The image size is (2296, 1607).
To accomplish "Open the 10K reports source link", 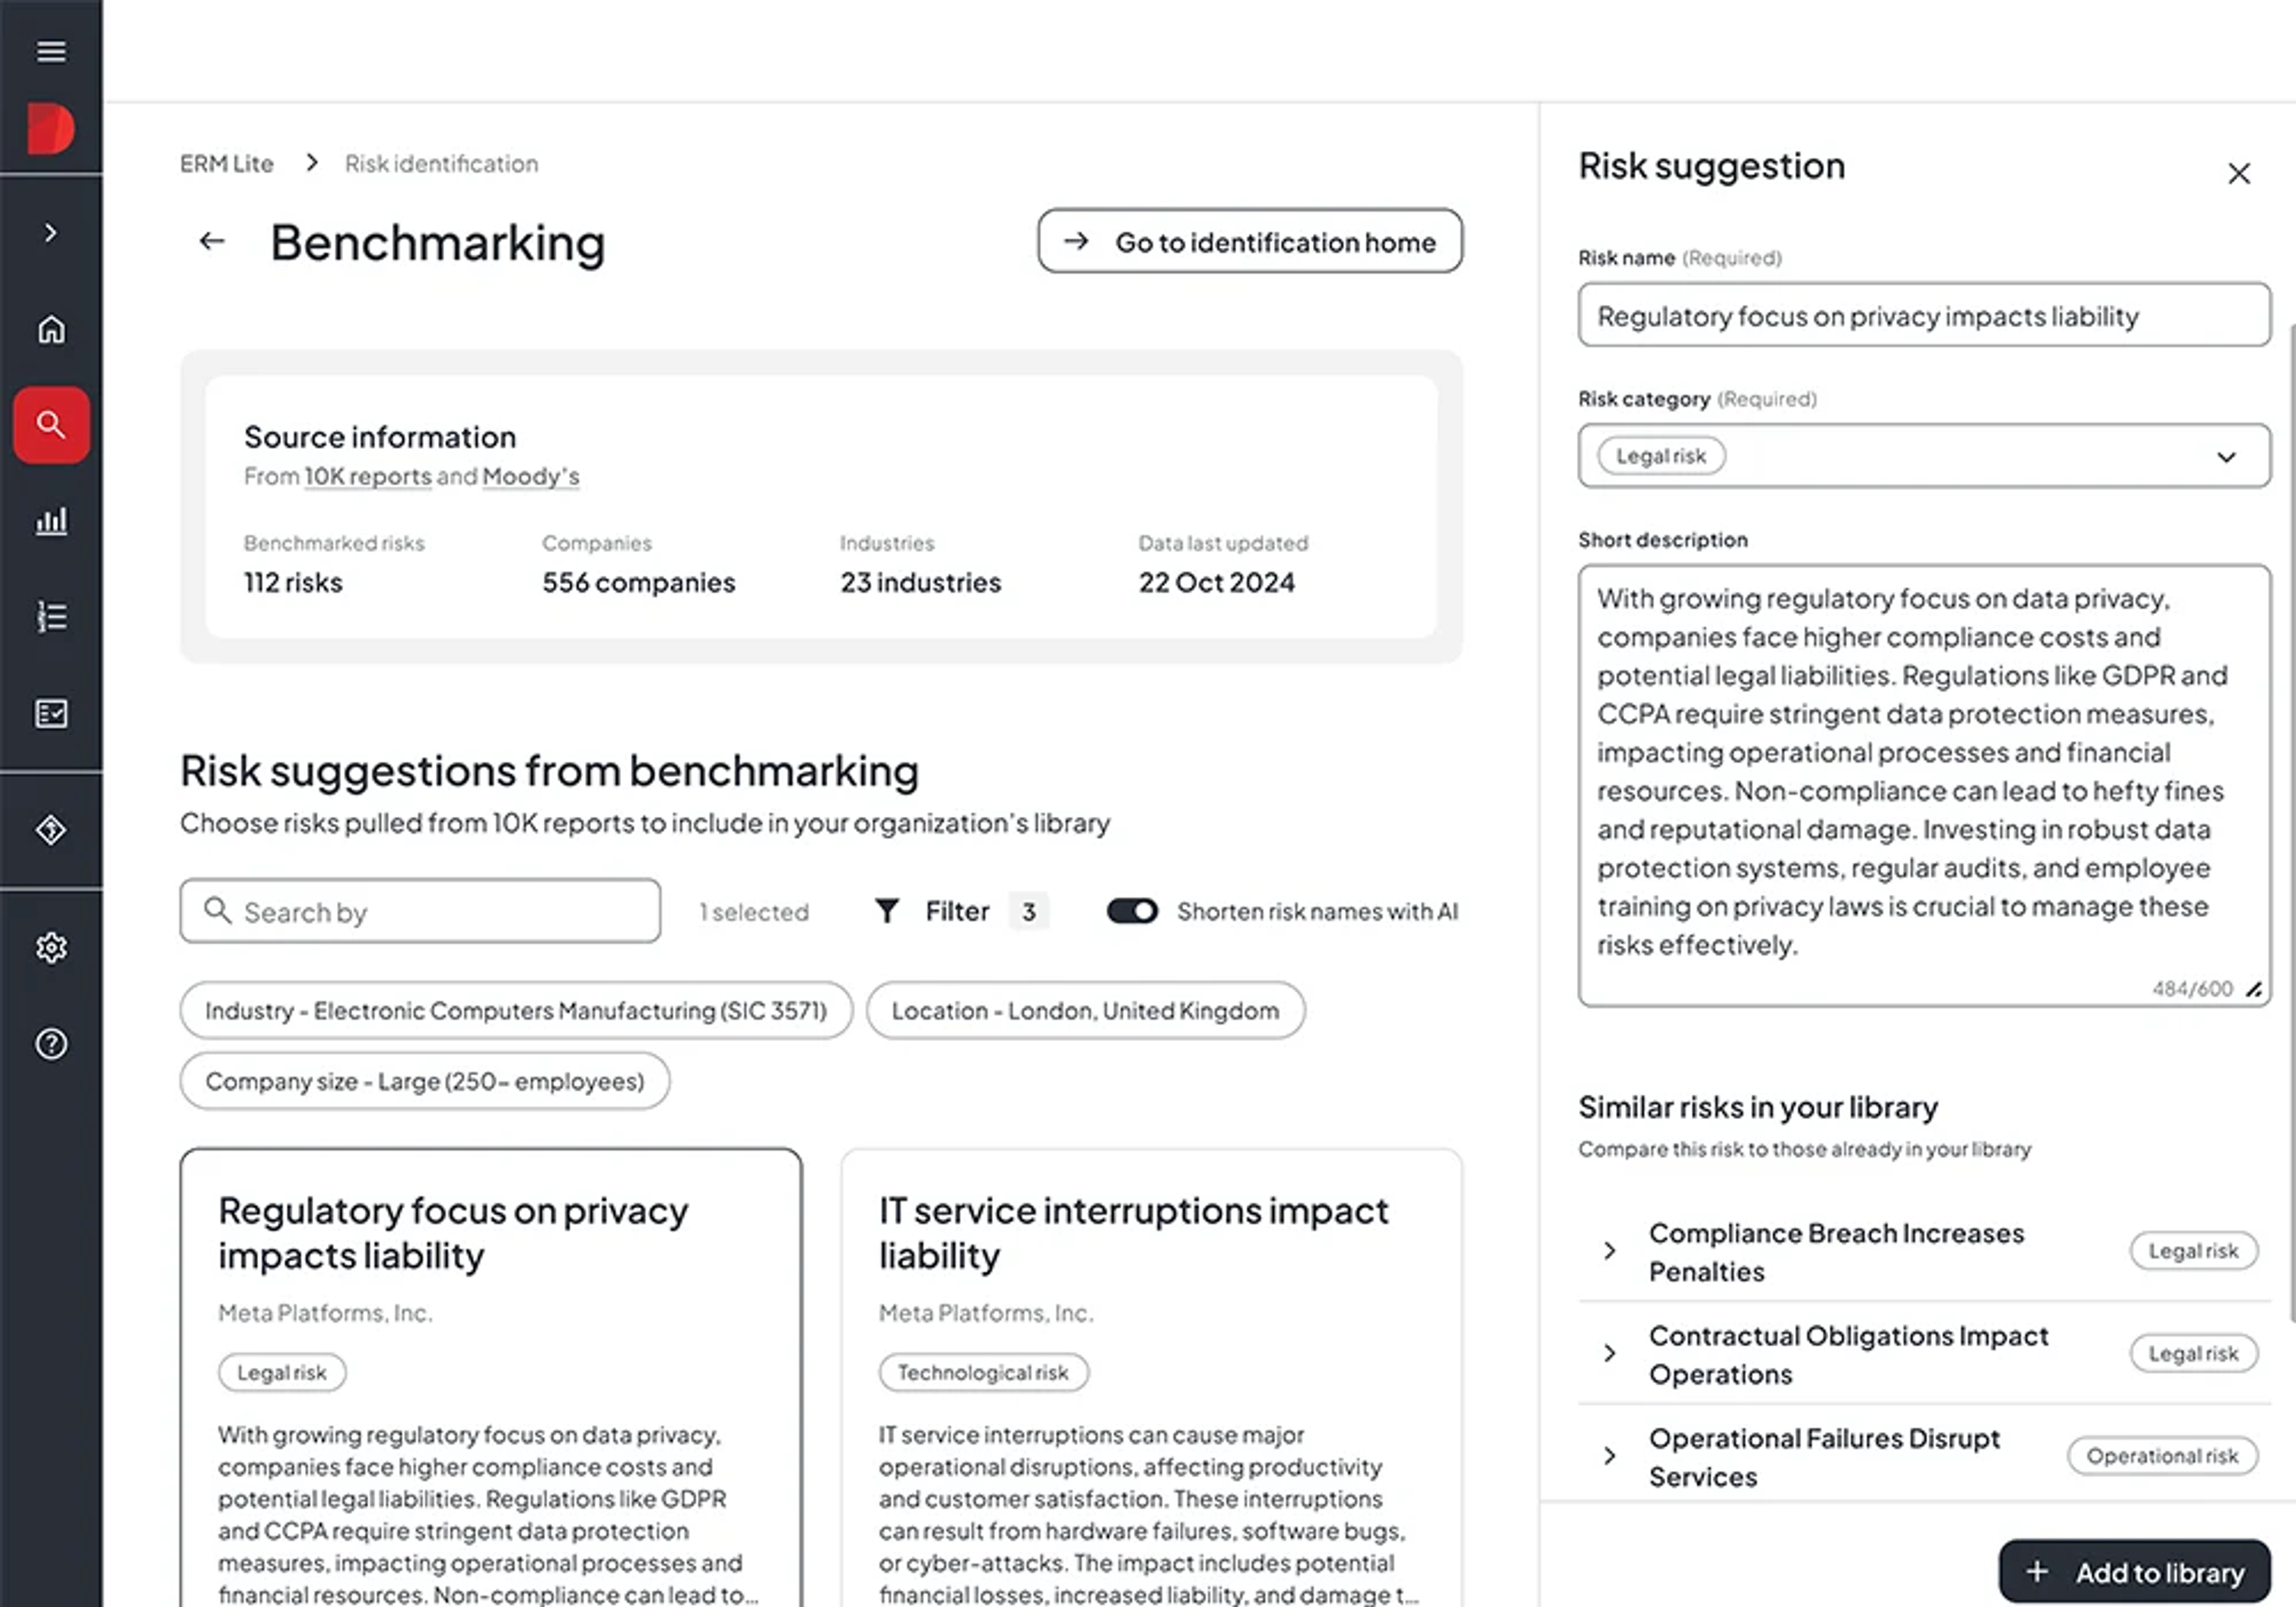I will point(367,477).
